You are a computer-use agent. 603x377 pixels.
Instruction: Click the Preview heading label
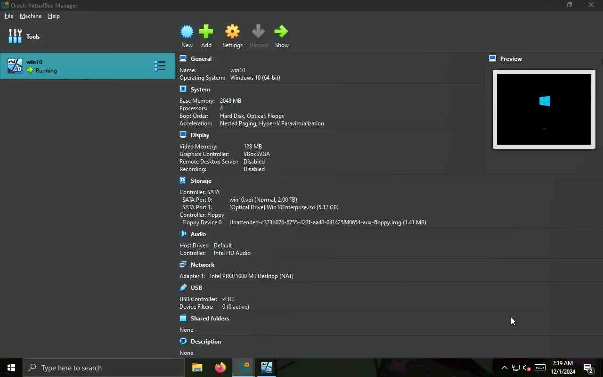tap(511, 59)
